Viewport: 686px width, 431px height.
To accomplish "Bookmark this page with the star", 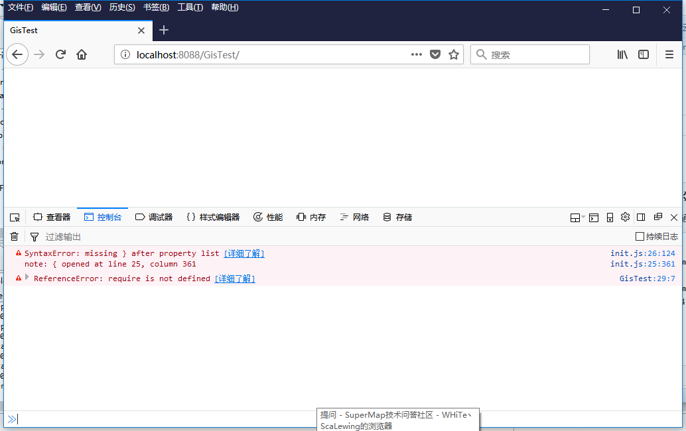I will pos(454,54).
